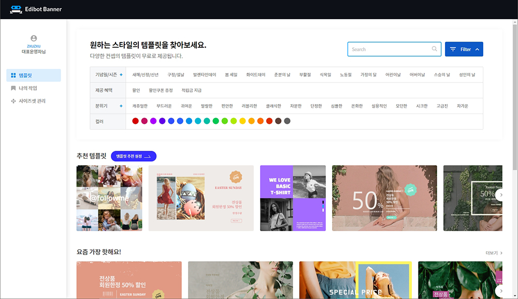Screen dimensions: 518x299
Task: Click the magnifier icon in the search box
Action: 435,49
